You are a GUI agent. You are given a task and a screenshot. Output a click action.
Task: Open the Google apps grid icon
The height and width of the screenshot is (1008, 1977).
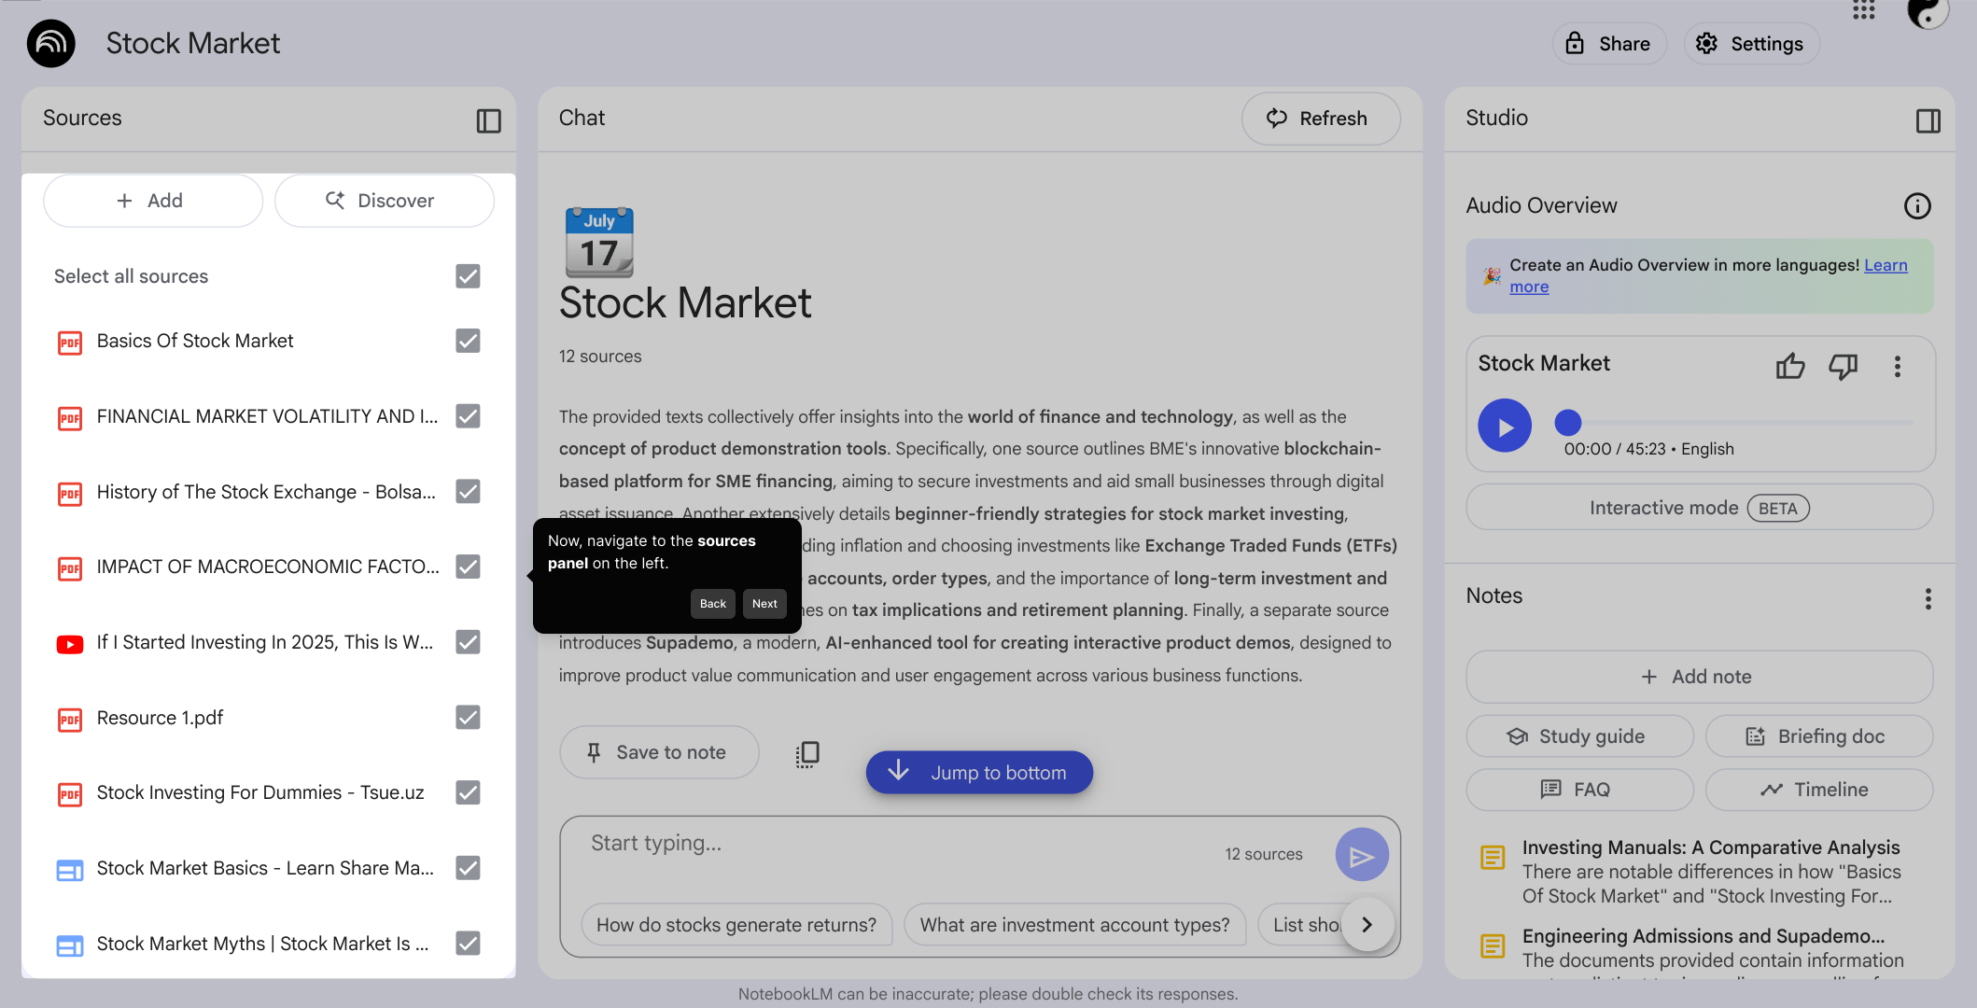click(1863, 9)
